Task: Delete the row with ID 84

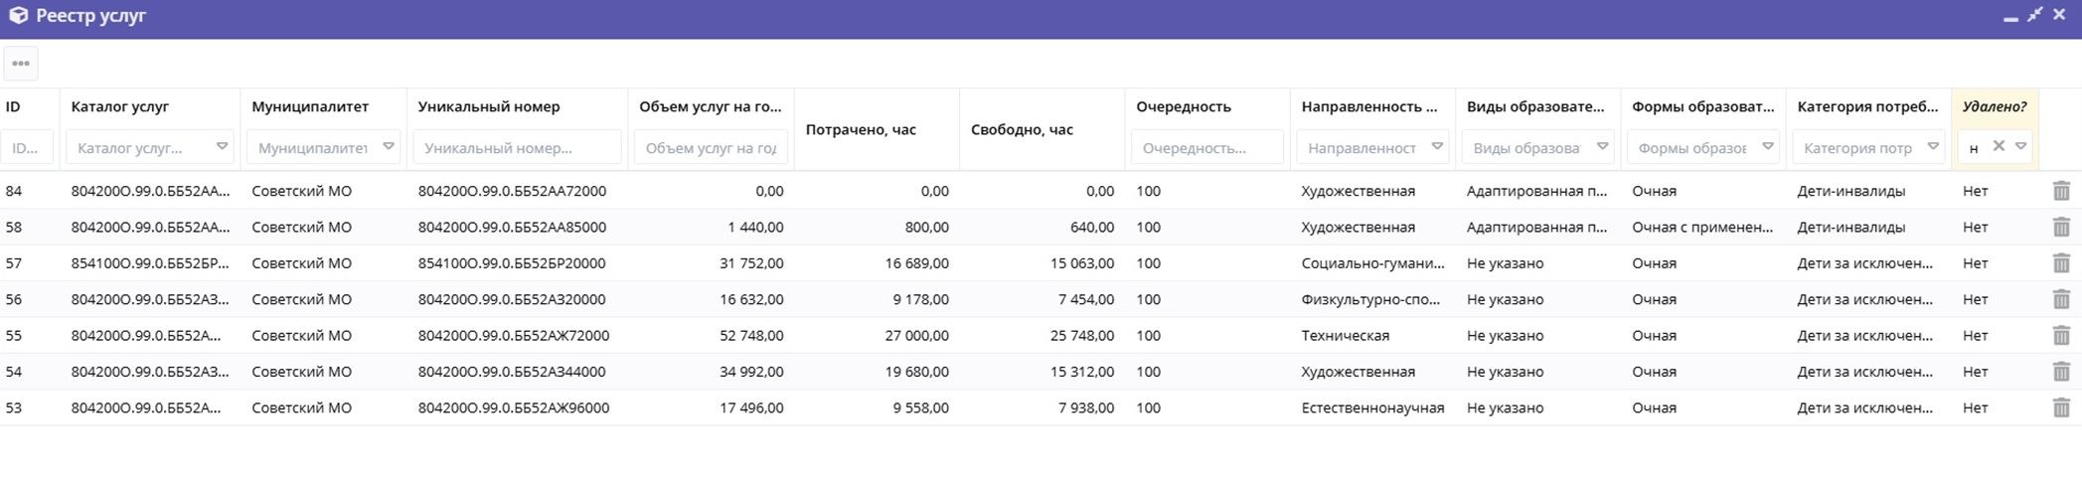Action: click(2060, 191)
